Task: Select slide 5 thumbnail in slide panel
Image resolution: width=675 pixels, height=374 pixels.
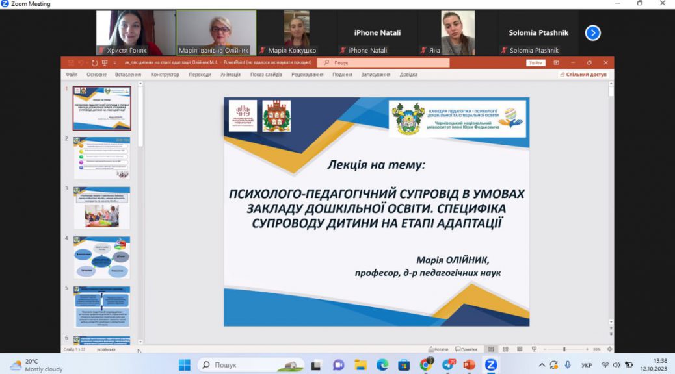Action: point(101,307)
